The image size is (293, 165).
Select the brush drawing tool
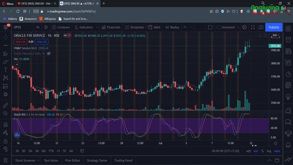point(5,62)
